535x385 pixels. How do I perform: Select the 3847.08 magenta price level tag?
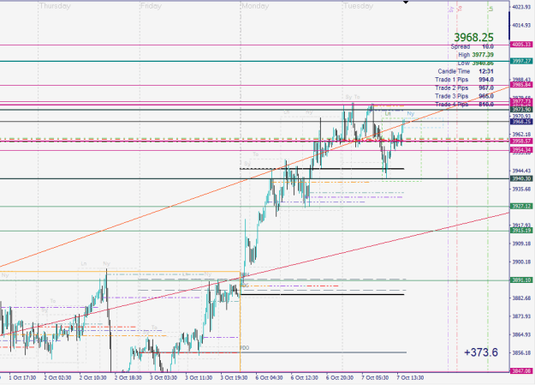point(521,370)
